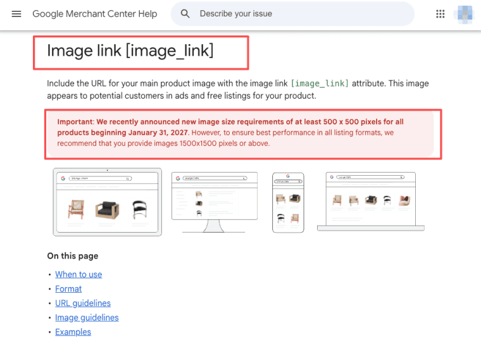Click the Describe your issue search field
Image resolution: width=481 pixels, height=342 pixels.
292,14
